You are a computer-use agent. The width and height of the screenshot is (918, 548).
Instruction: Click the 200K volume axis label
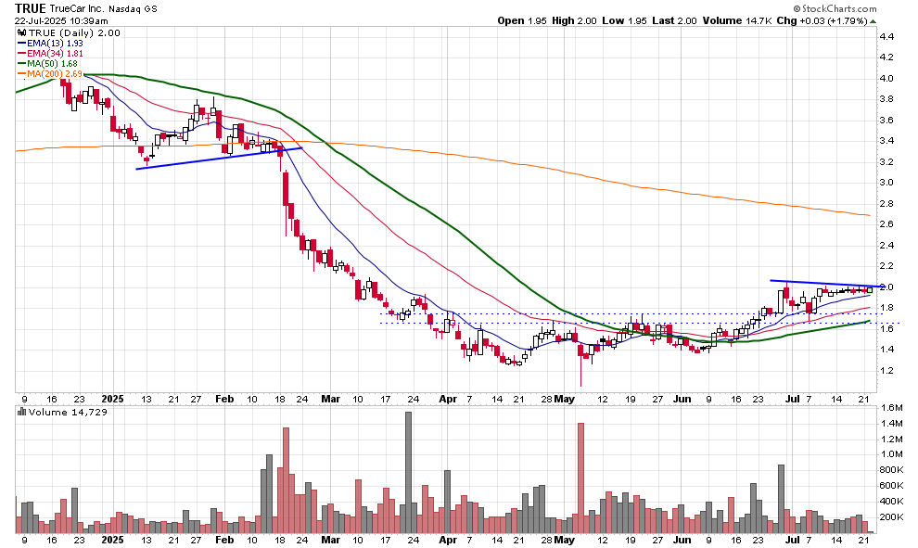(x=890, y=517)
